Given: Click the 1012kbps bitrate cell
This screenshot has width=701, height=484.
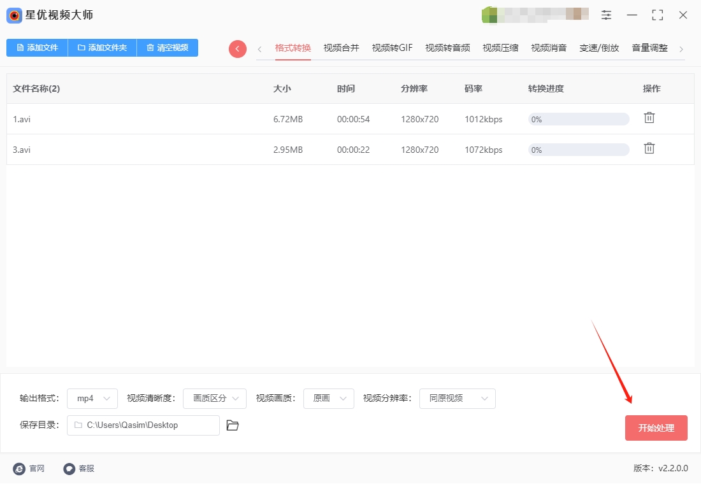Looking at the screenshot, I should click(483, 119).
